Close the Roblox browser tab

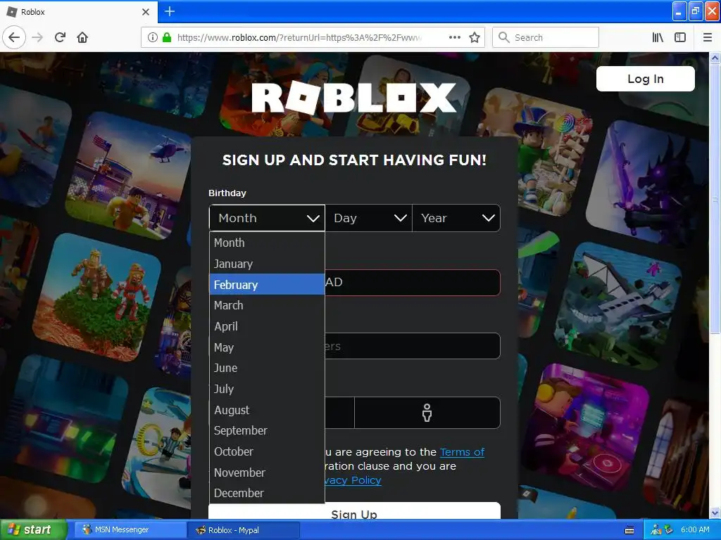pyautogui.click(x=146, y=12)
